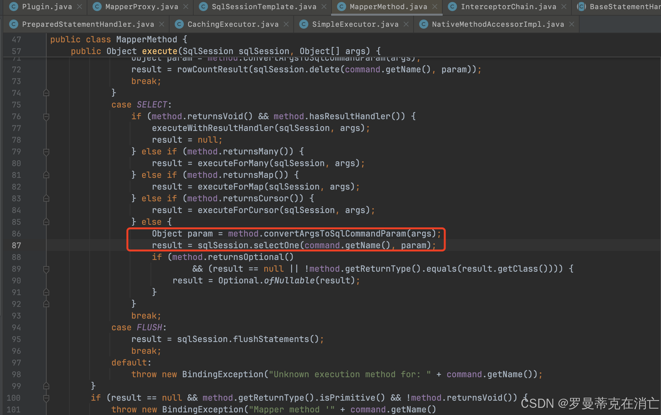Click executeWithResultHandler on line 77
Viewport: 661px width, 415px height.
pyautogui.click(x=213, y=128)
